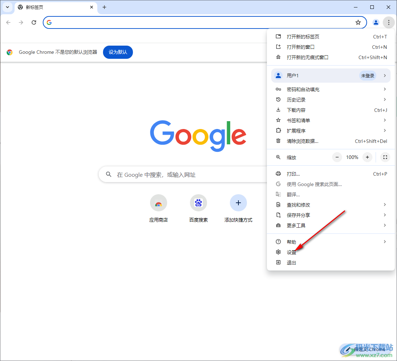Expand 扩展程序 submenu

[x=331, y=131]
